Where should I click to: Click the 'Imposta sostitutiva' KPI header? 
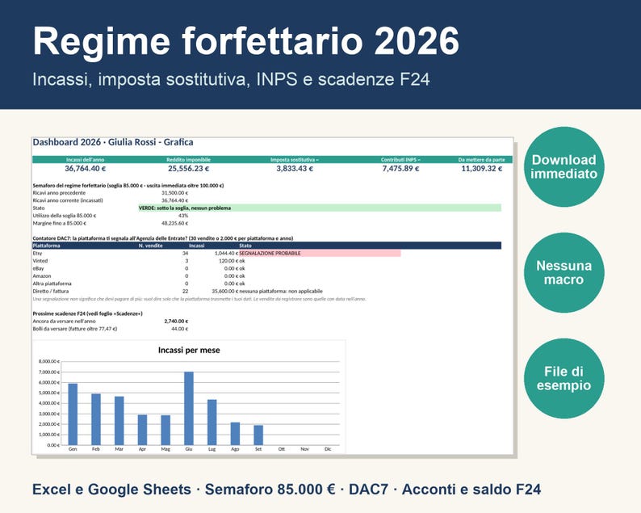coord(295,159)
